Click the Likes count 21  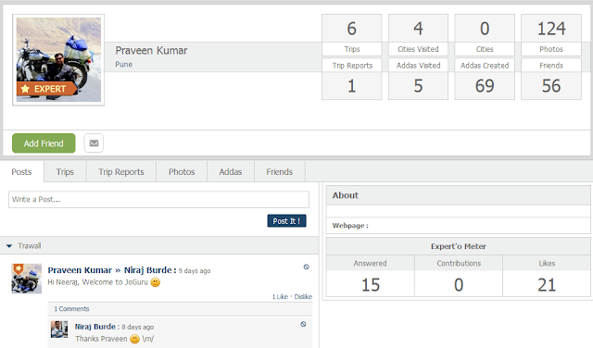[x=547, y=285]
